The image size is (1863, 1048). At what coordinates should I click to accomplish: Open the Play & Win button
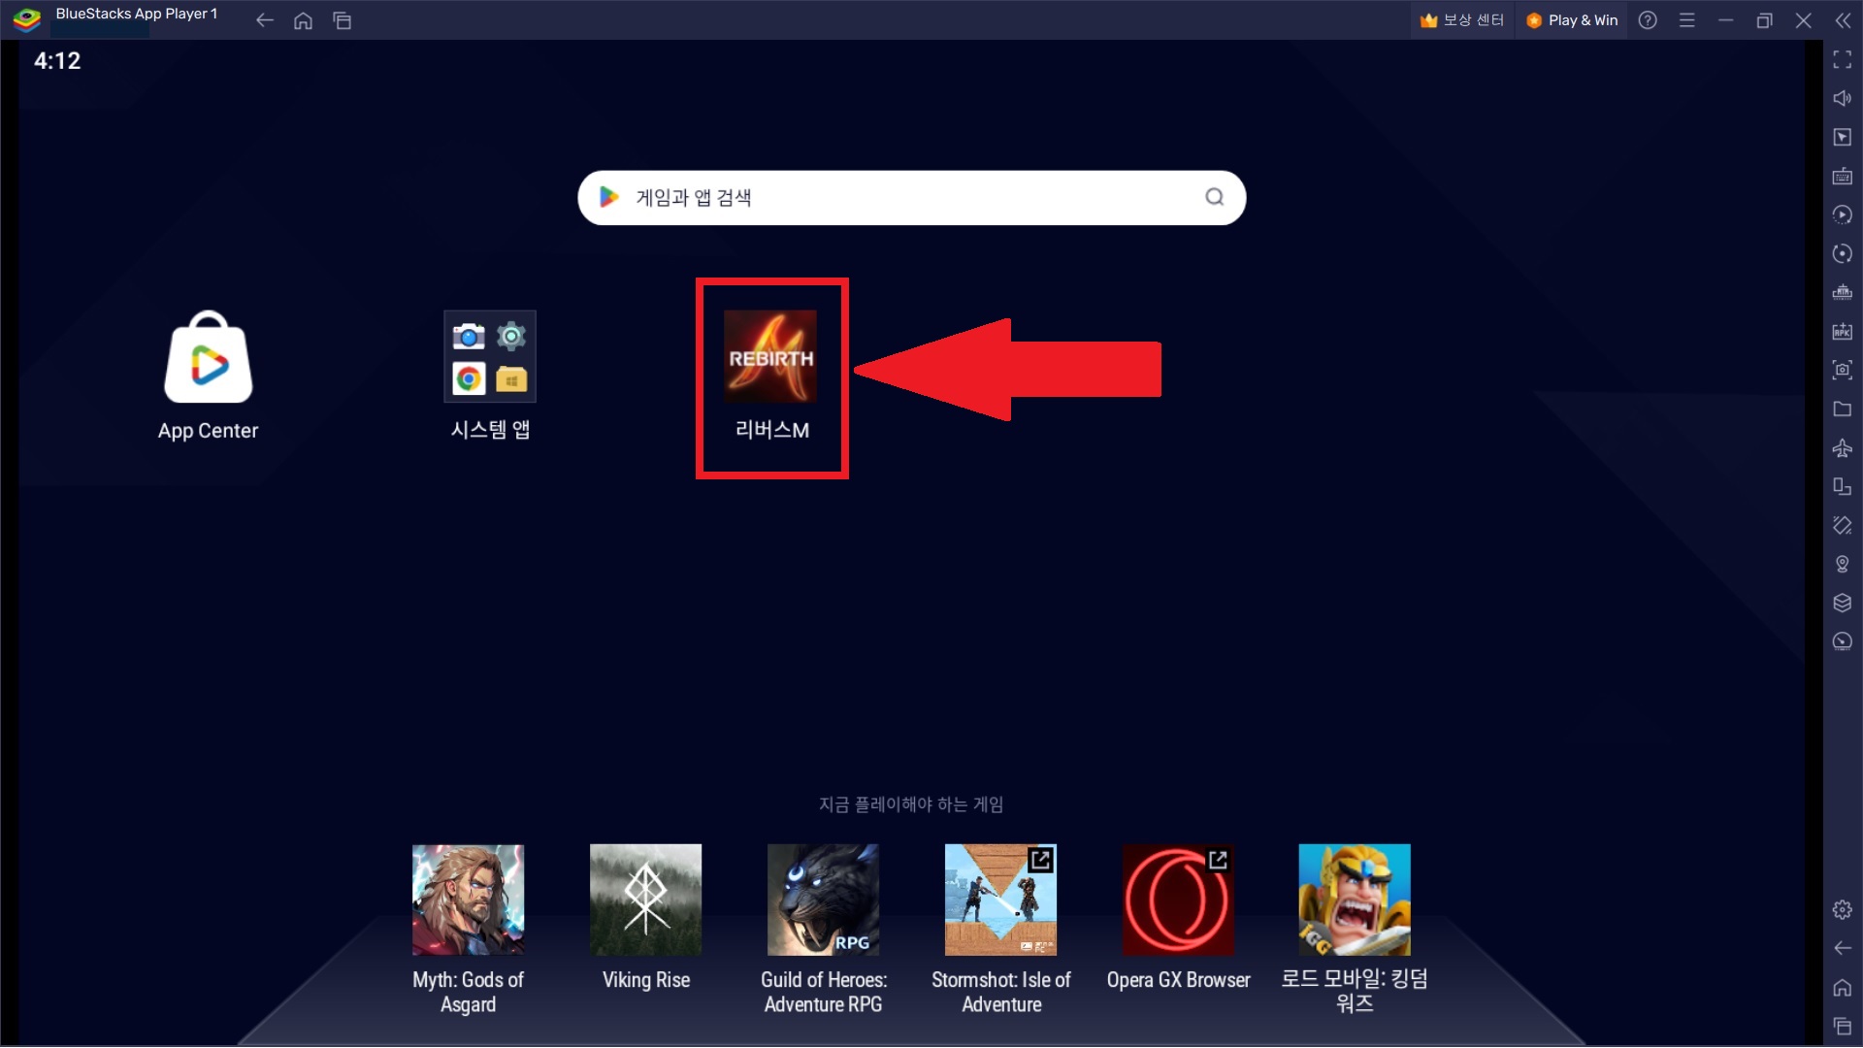click(1572, 20)
